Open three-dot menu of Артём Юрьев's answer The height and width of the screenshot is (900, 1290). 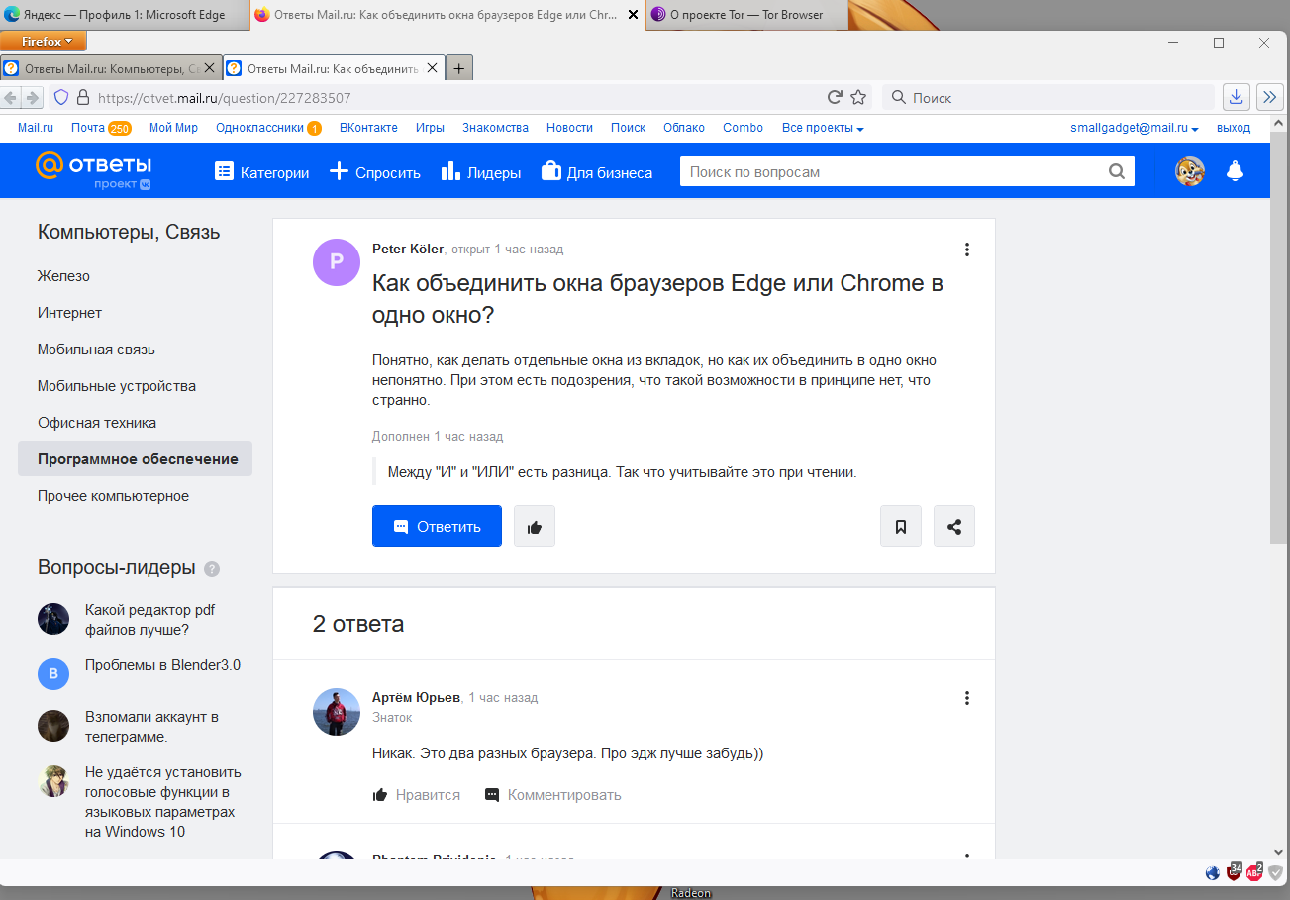click(967, 698)
